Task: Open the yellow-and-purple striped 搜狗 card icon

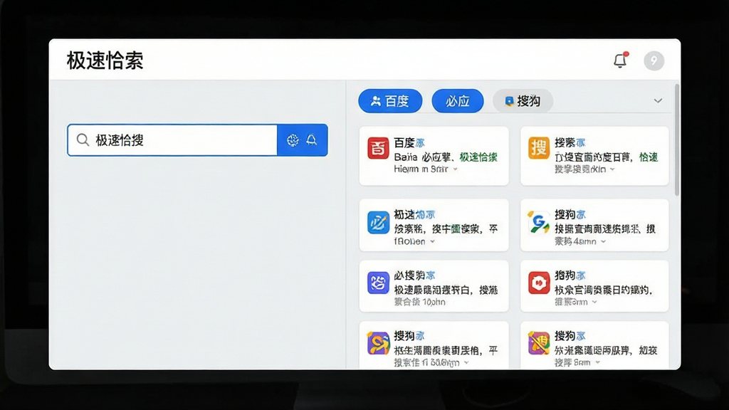Action: coord(539,343)
